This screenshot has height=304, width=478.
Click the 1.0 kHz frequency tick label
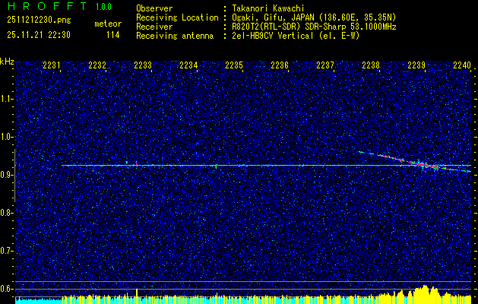click(7, 137)
